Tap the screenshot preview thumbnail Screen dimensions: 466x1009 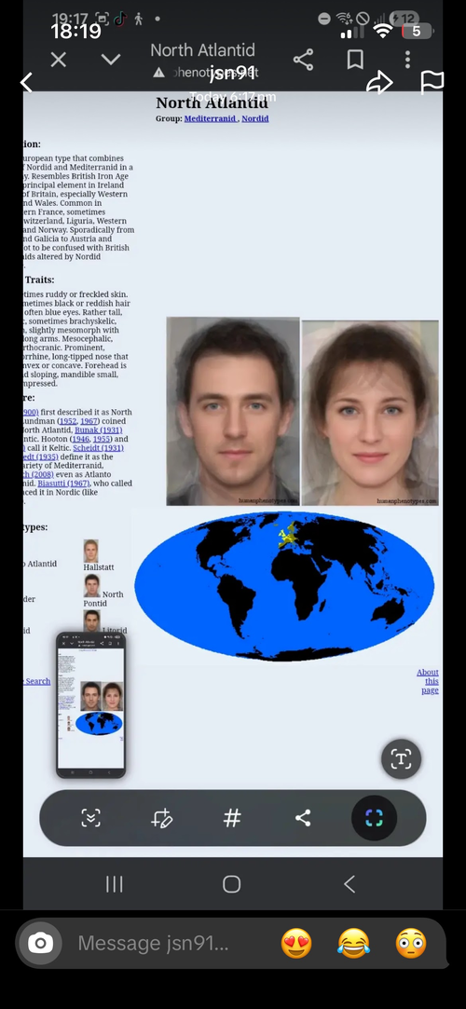coord(90,704)
